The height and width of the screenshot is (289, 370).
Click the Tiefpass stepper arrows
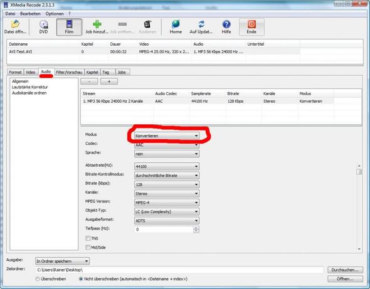click(x=196, y=229)
